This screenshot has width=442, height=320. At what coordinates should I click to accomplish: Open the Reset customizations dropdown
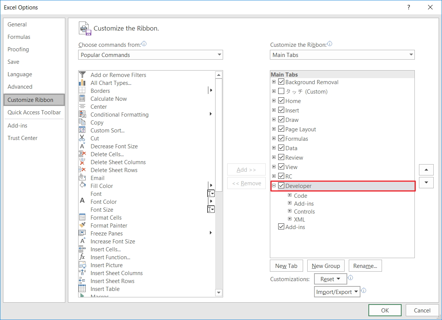tap(330, 279)
